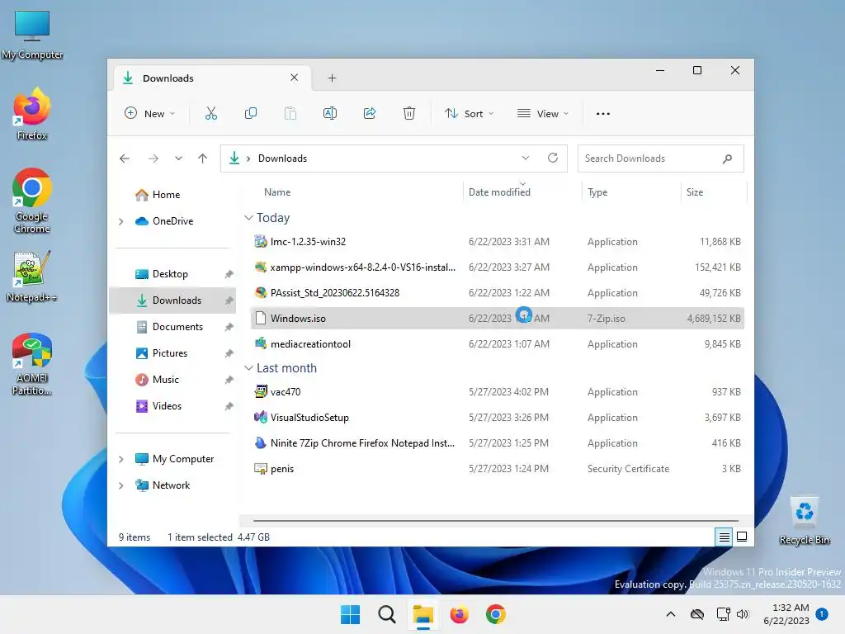
Task: Click the volume speaker tray icon
Action: coord(743,614)
